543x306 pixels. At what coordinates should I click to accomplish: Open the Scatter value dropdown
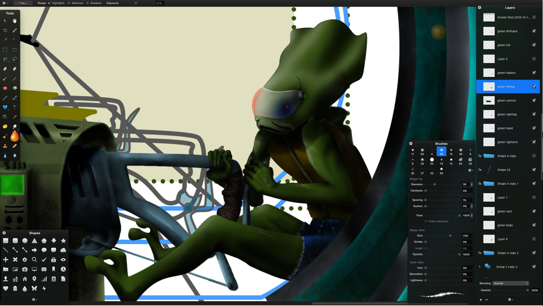point(472,206)
